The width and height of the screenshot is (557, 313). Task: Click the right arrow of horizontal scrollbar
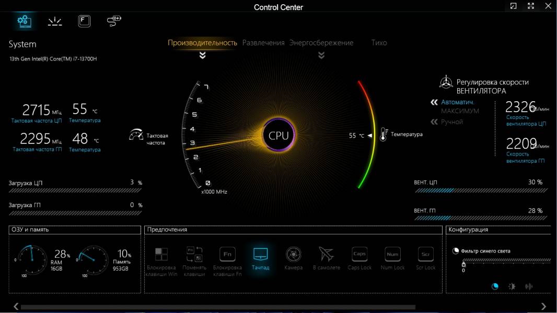tap(543, 306)
